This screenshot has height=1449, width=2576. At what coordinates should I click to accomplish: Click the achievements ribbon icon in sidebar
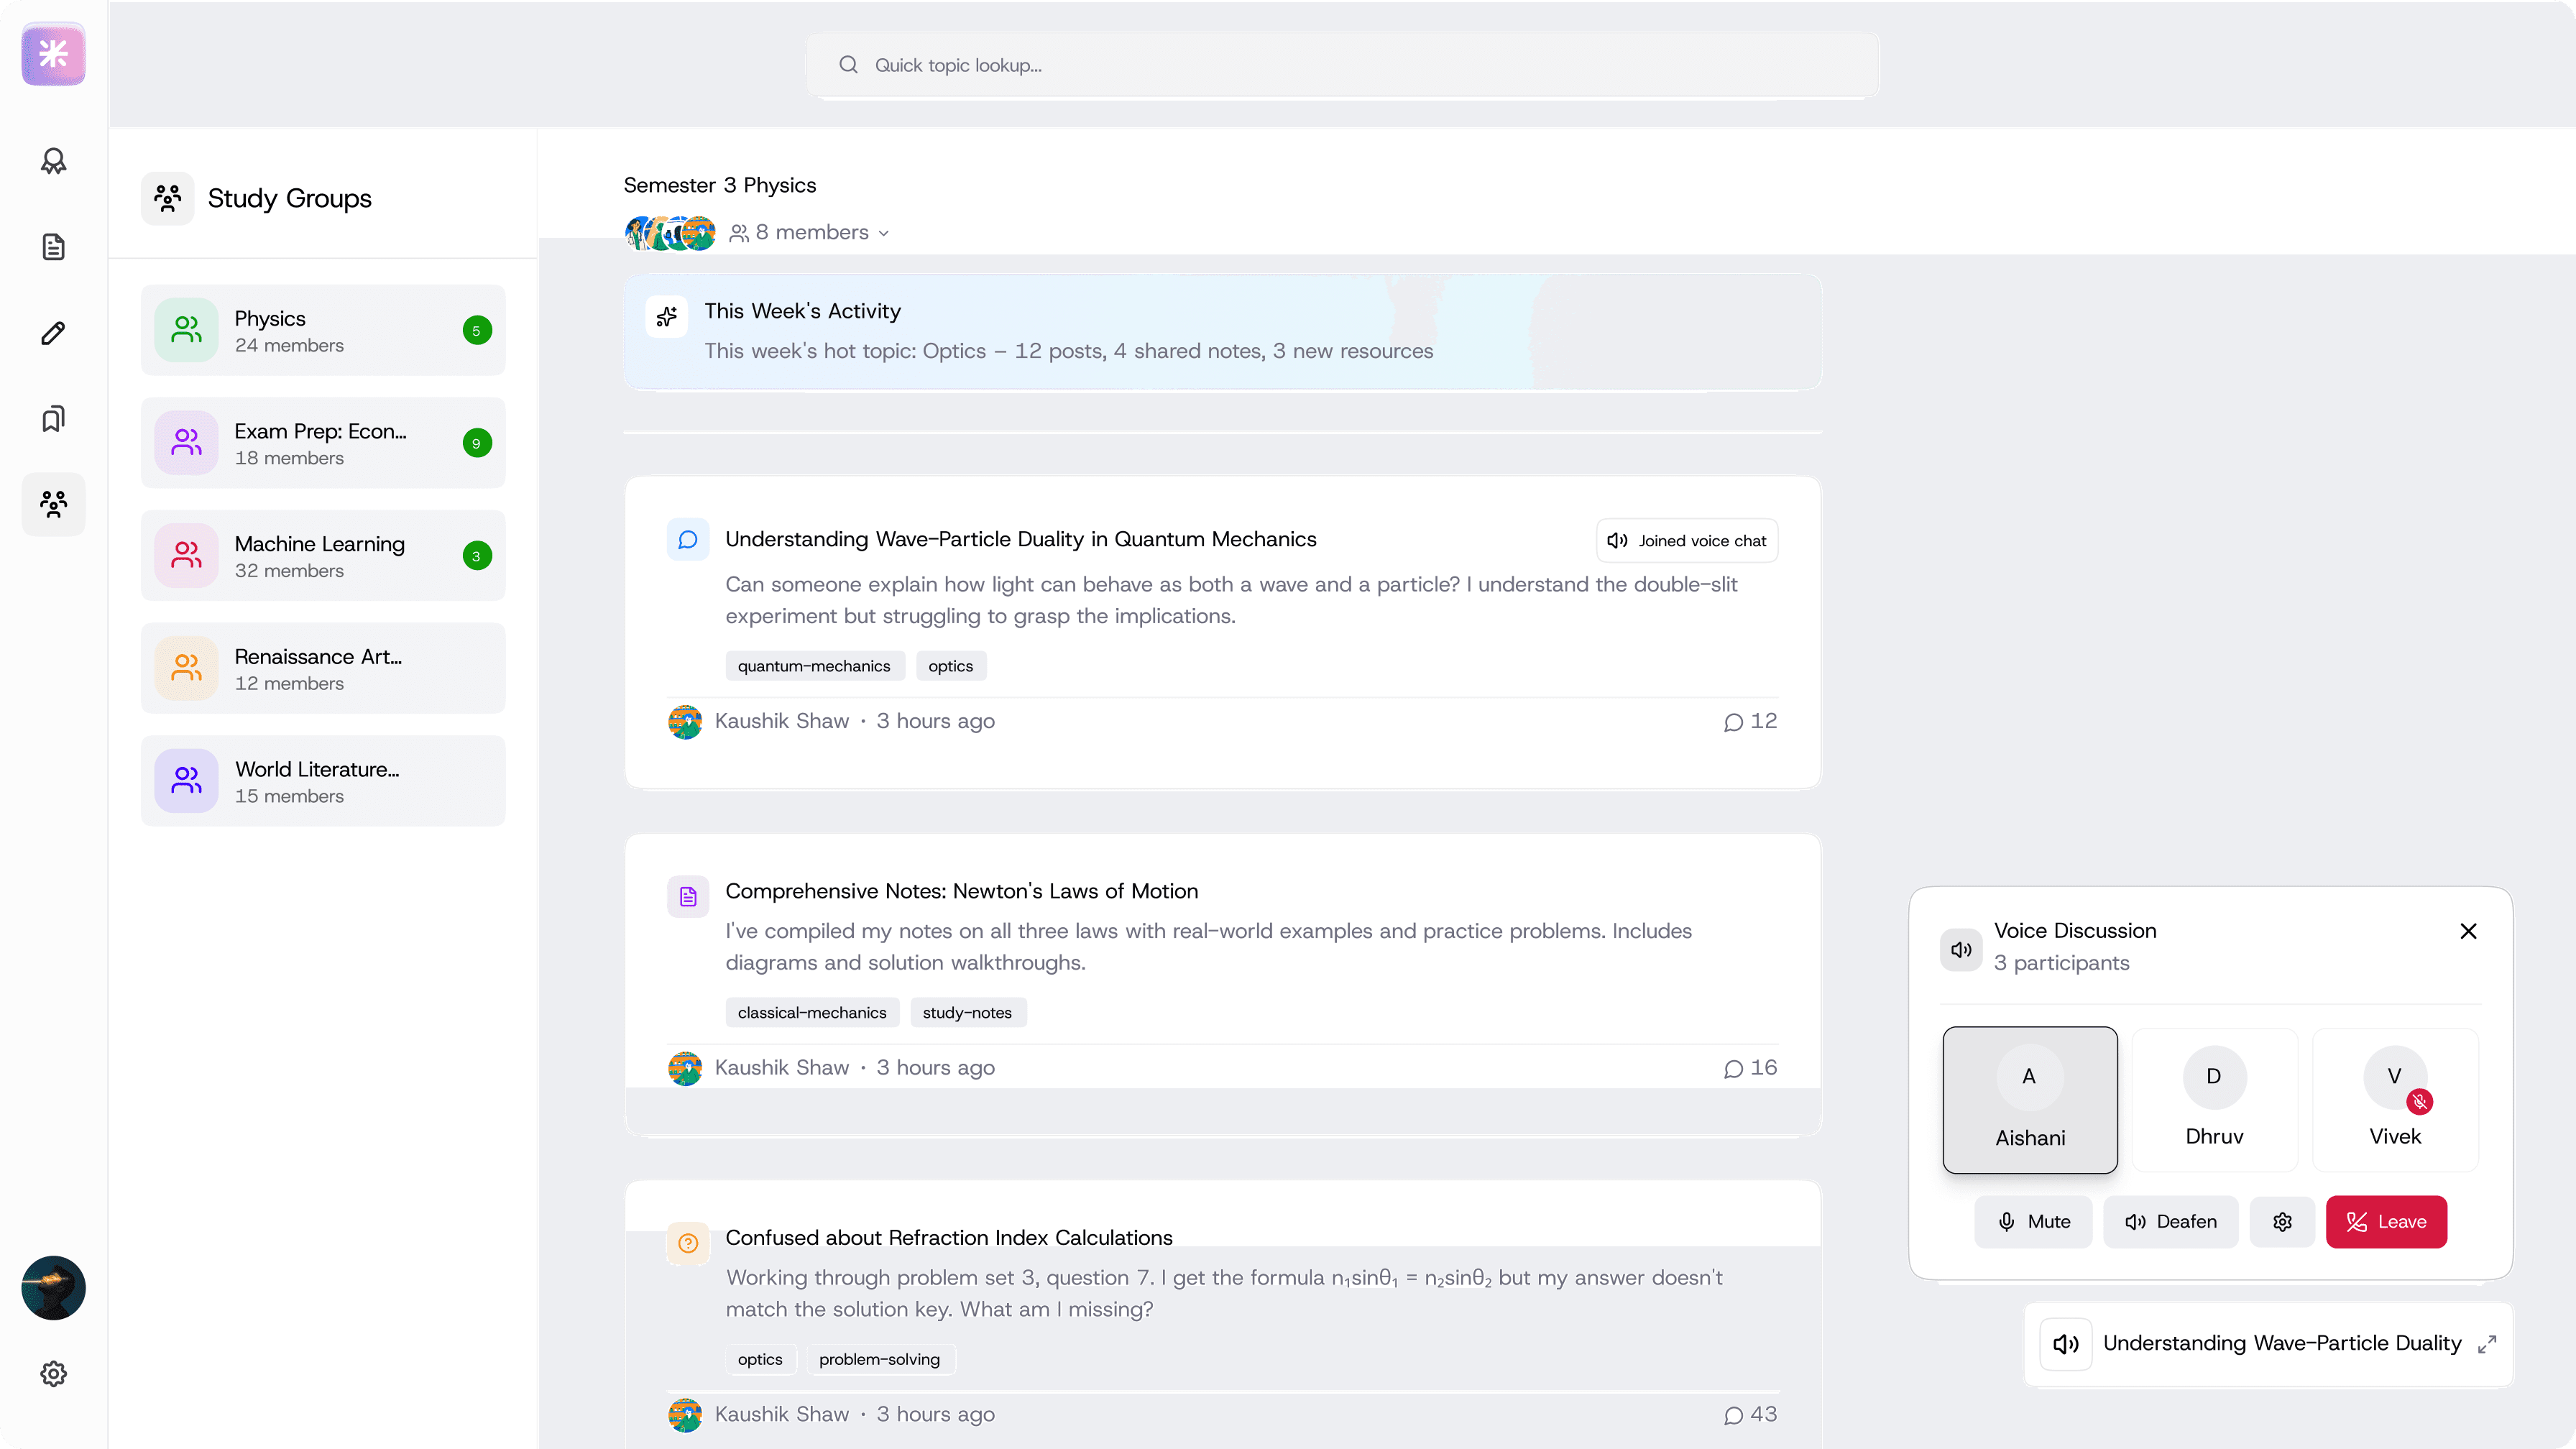point(53,161)
